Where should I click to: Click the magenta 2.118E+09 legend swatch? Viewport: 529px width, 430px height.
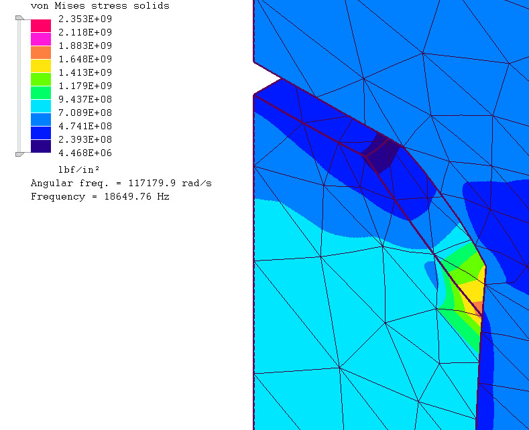41,39
